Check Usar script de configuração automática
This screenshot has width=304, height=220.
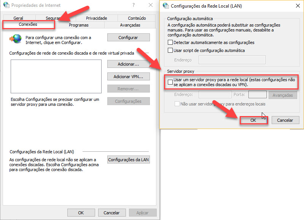tap(170, 50)
